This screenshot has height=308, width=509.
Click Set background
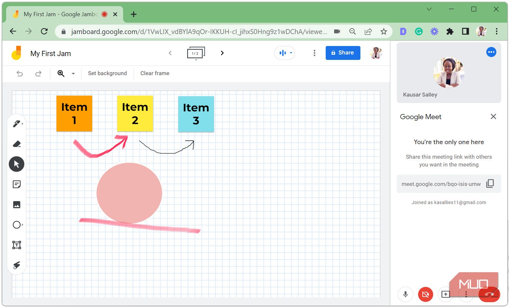tap(107, 73)
